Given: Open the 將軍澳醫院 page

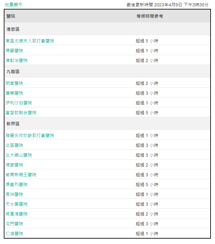Looking at the screenshot, I should [16, 214].
